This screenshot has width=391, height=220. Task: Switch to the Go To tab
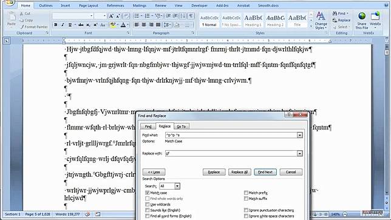[x=182, y=126]
